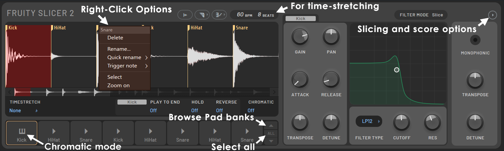The width and height of the screenshot is (504, 151).
Task: Click the DETUNE knob in the MONOPHONIC column
Action: click(x=475, y=123)
